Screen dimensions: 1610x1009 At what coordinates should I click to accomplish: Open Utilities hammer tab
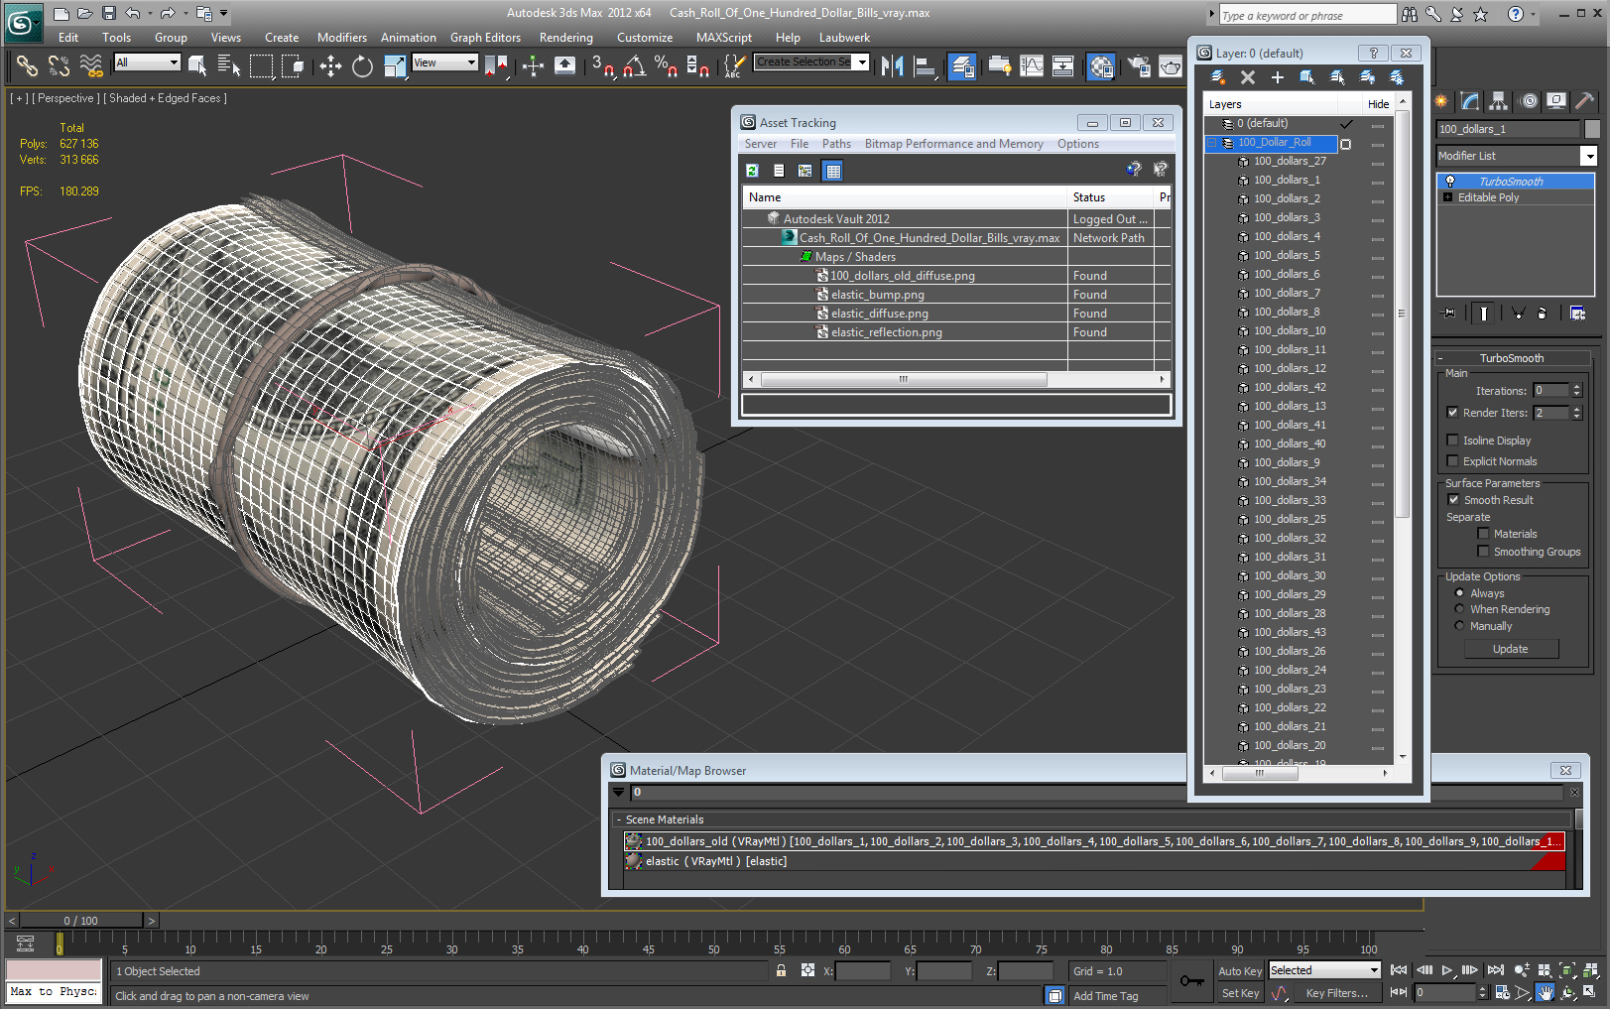coord(1585,101)
